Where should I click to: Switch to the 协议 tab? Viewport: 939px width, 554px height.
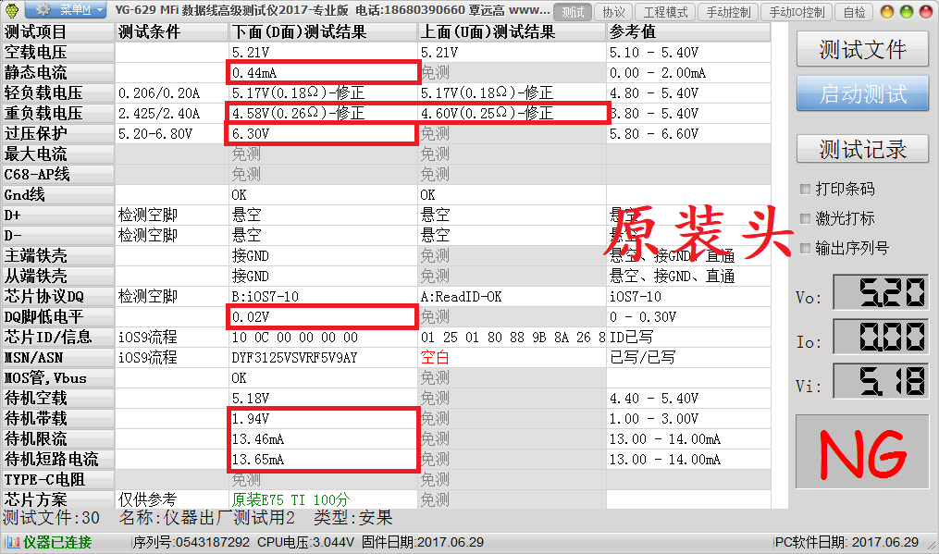click(x=613, y=12)
